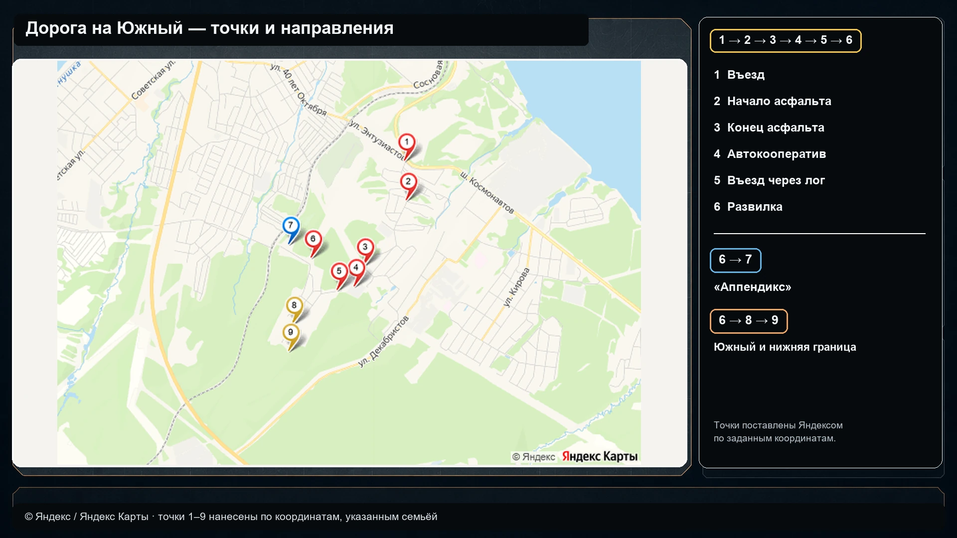This screenshot has width=957, height=538.
Task: Click street label 'ул. Декабристов' on map
Action: point(383,341)
